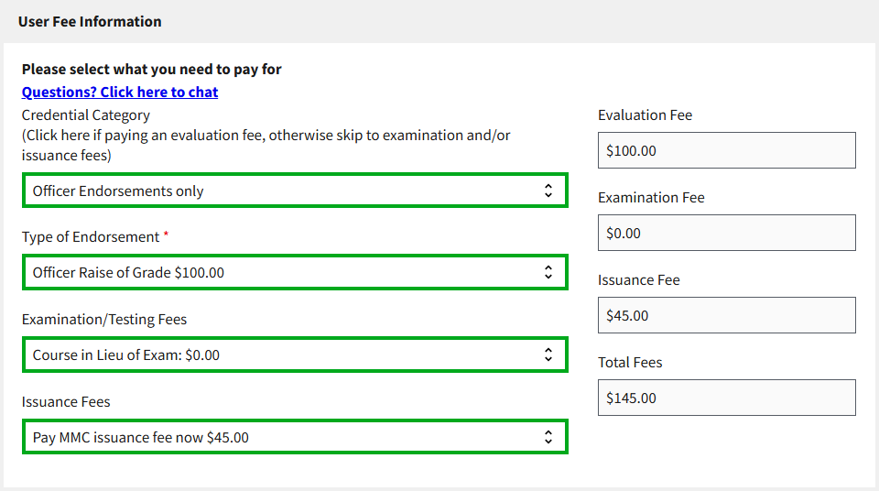Click the arrows icon beside Pay MMC issuance fee
This screenshot has width=879, height=491.
[548, 437]
